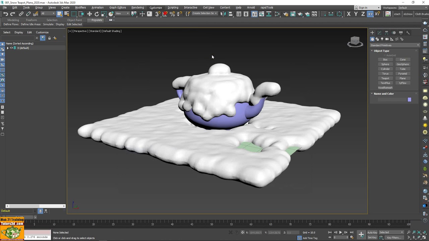Open the Rendering menu
This screenshot has width=429, height=241.
tap(137, 7)
